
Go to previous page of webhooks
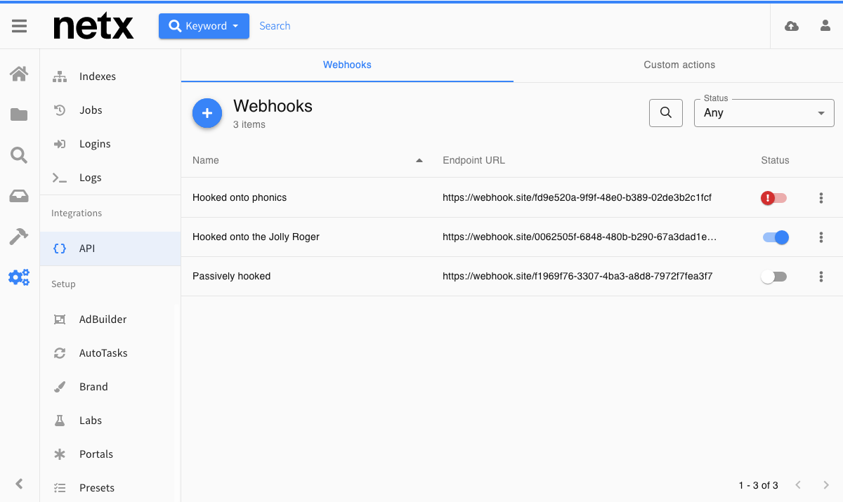(798, 485)
